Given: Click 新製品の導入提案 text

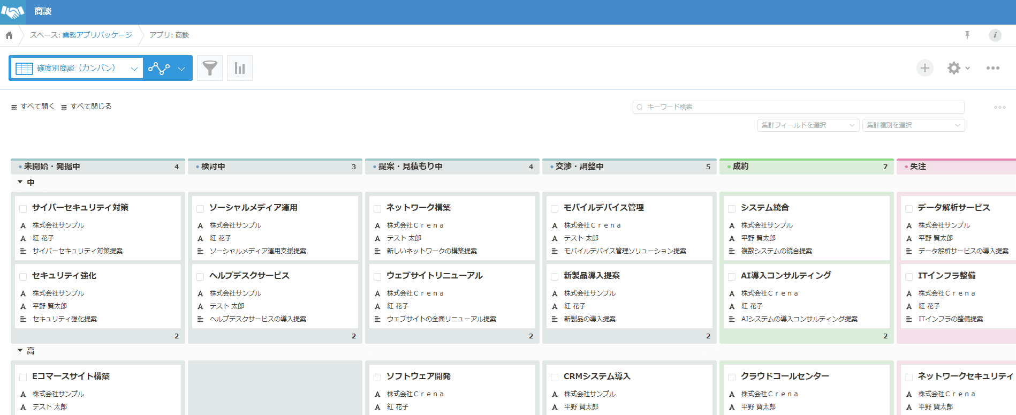Looking at the screenshot, I should point(589,319).
